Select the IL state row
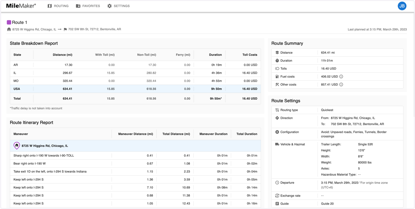The image size is (415, 209). tap(135, 73)
